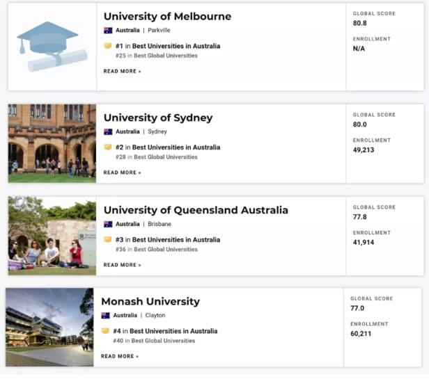The height and width of the screenshot is (379, 429).
Task: Open the Monash University title link
Action: click(x=150, y=301)
